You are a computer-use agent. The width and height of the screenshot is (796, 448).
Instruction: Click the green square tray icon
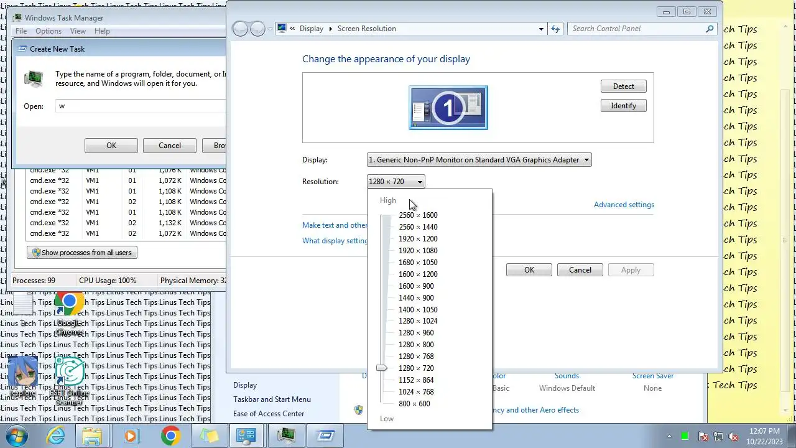pyautogui.click(x=685, y=436)
